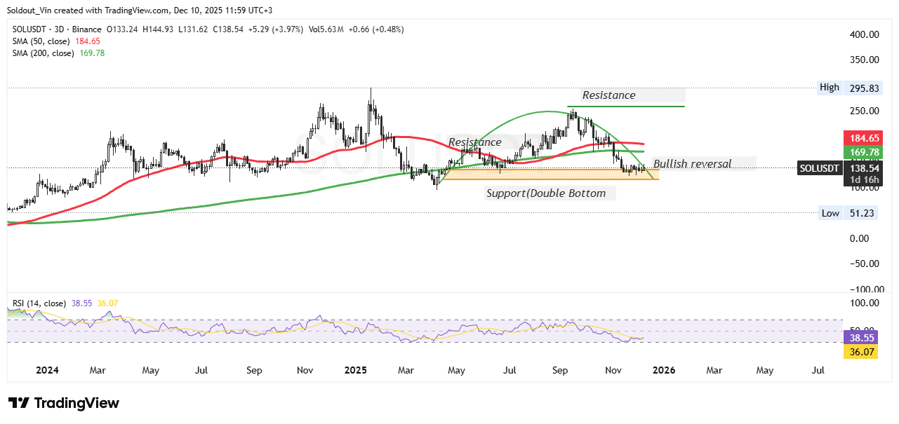
Task: Select the SMA (50, close) indicator legend
Action: point(41,41)
